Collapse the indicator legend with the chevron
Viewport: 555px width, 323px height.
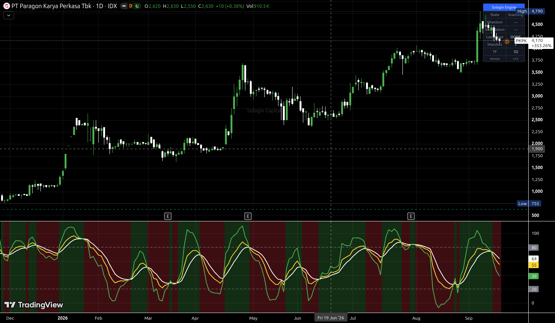pos(9,15)
